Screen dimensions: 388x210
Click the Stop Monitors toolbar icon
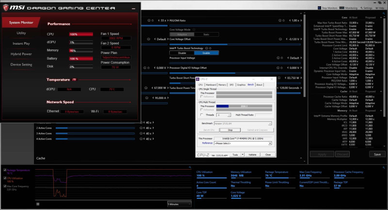pos(320,8)
